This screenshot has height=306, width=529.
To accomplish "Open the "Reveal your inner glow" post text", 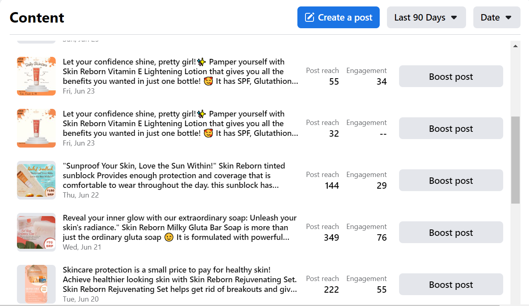I will 180,228.
